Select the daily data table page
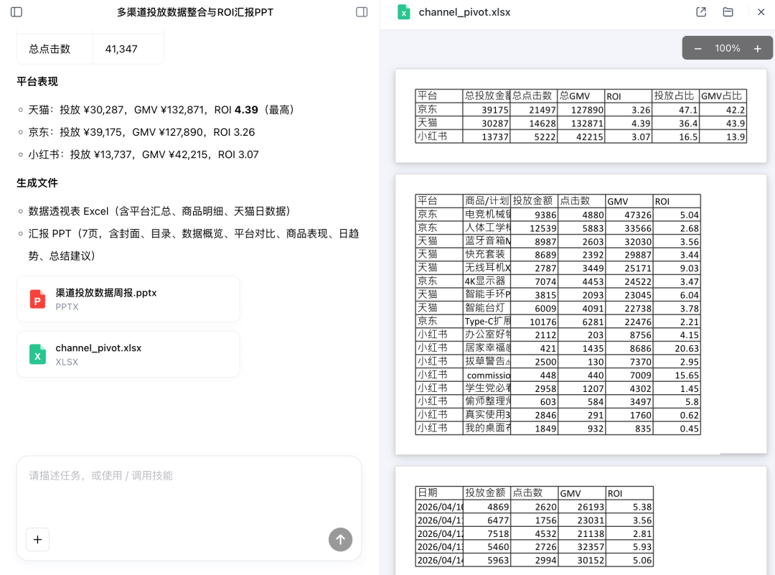775x575 pixels. (x=581, y=524)
